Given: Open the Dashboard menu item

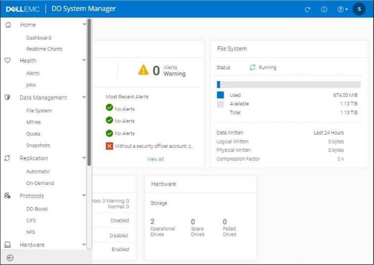Looking at the screenshot, I should (x=39, y=38).
